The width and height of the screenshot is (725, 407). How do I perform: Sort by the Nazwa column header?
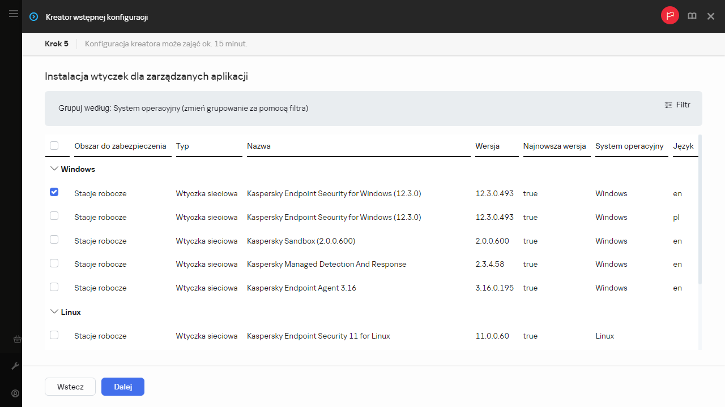click(259, 146)
